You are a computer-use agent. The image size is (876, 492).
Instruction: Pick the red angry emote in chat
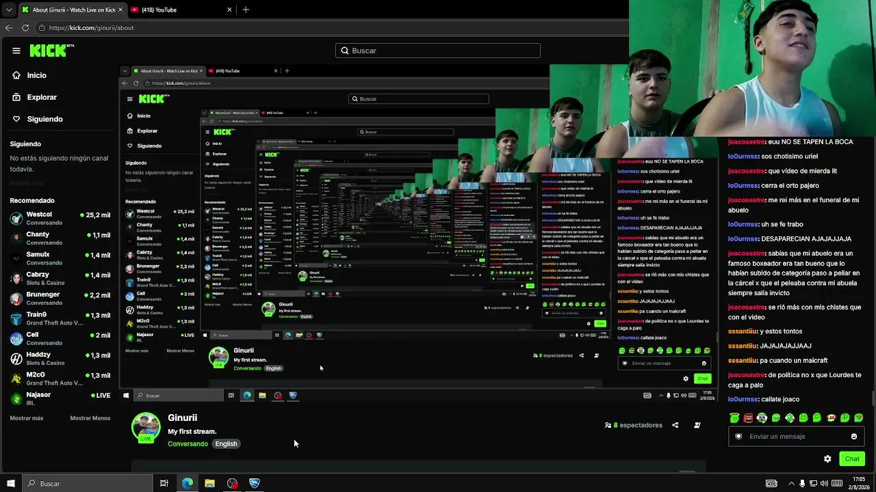click(x=748, y=418)
